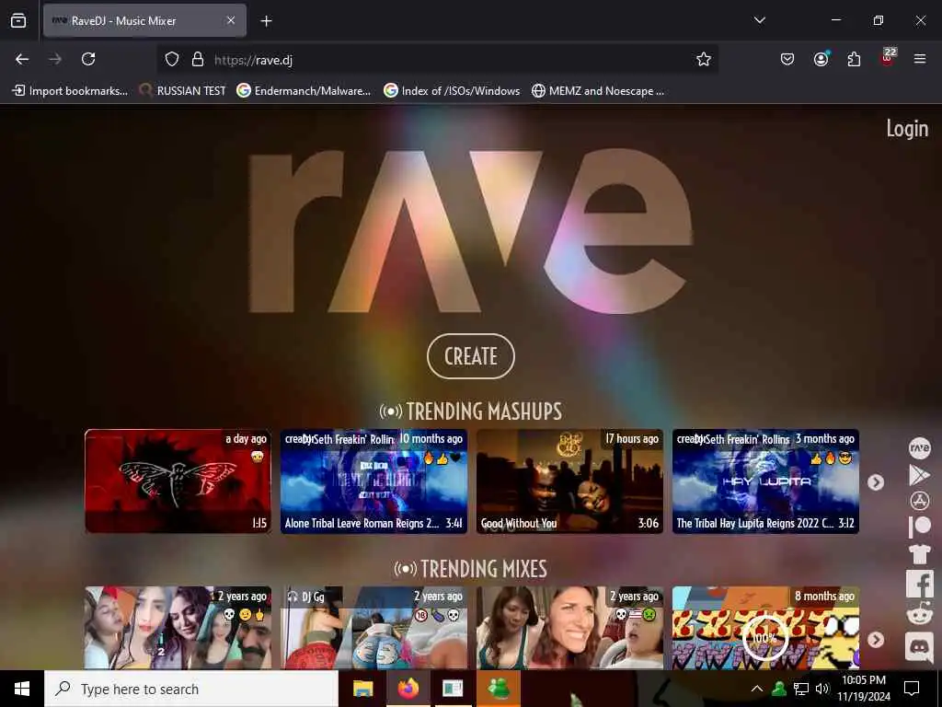Show next trending mixes with arrow

pyautogui.click(x=876, y=640)
